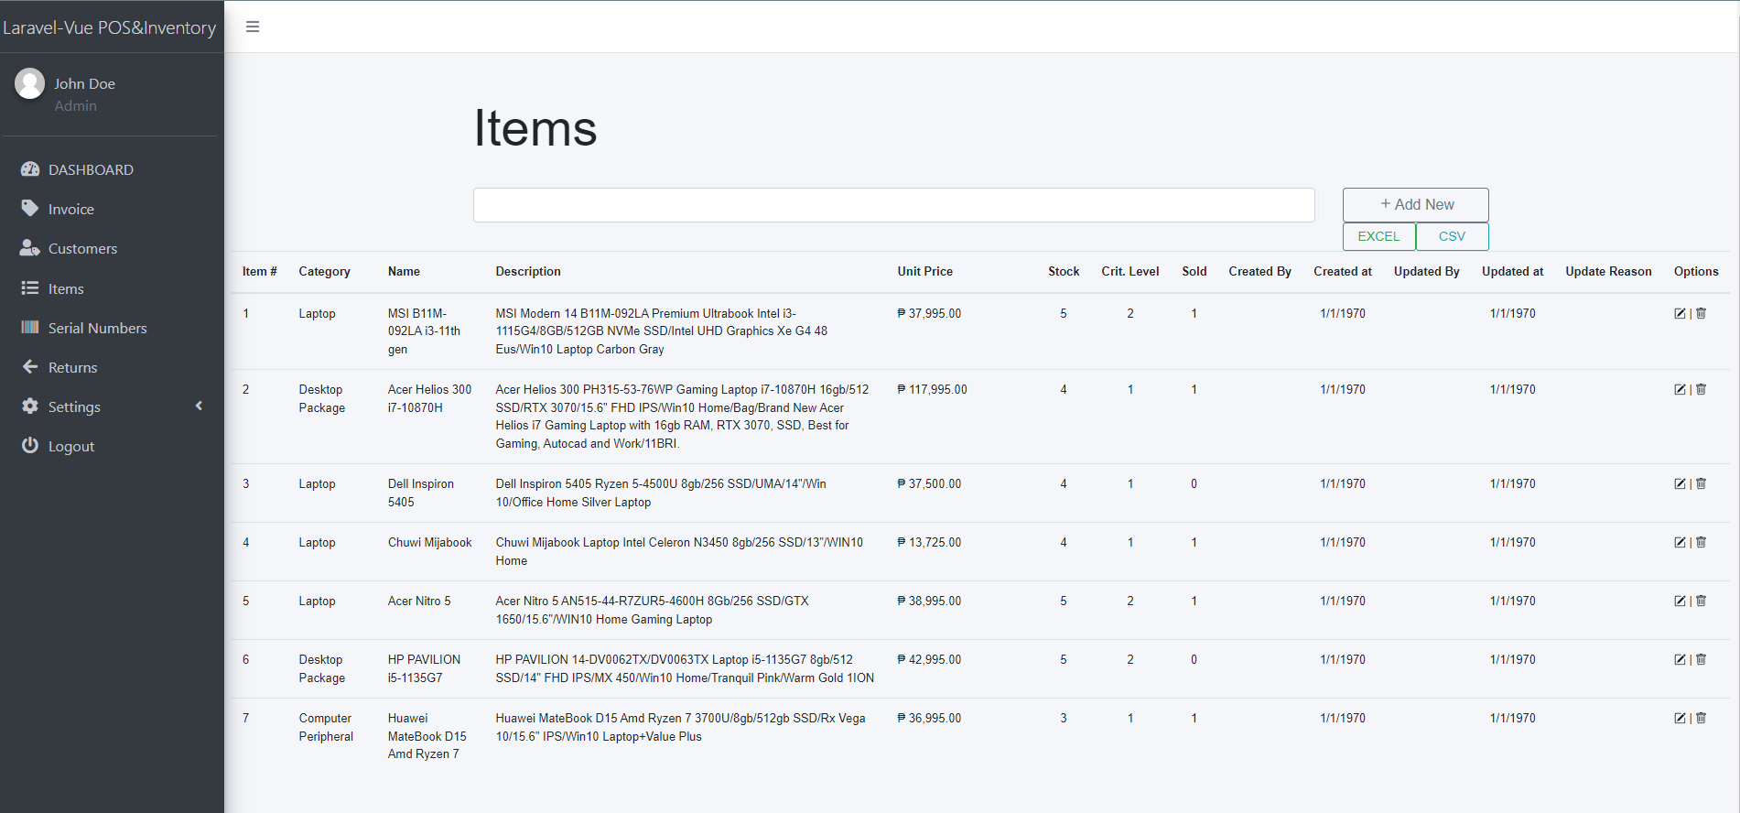Delete the Huawei MateBook D15 item

click(x=1701, y=718)
